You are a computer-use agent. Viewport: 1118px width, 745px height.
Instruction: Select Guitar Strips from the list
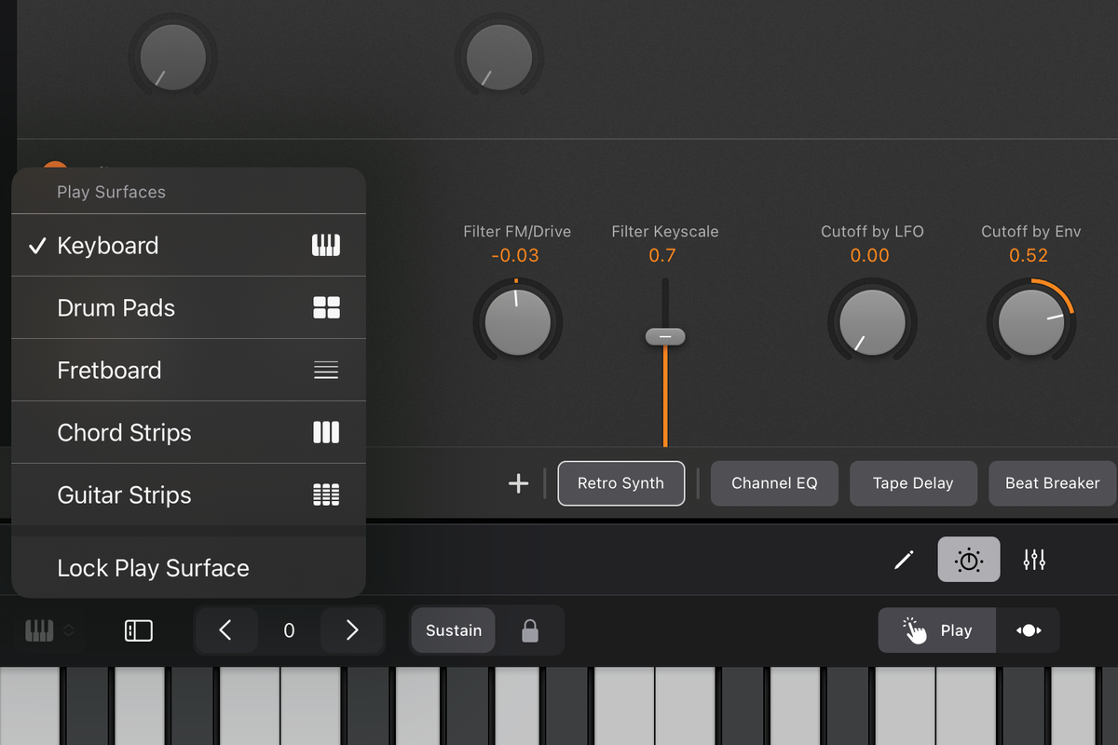pyautogui.click(x=123, y=494)
